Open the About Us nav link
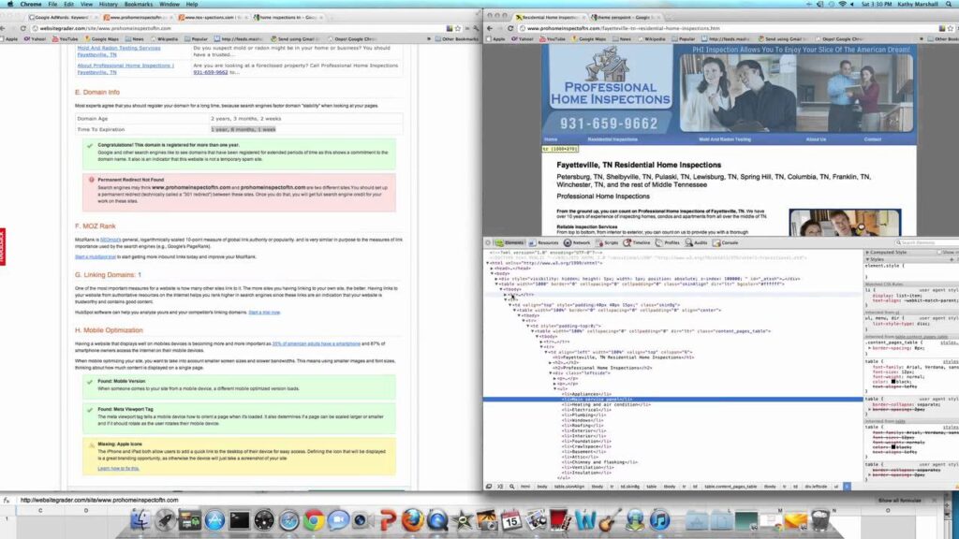The height and width of the screenshot is (539, 959). [816, 139]
